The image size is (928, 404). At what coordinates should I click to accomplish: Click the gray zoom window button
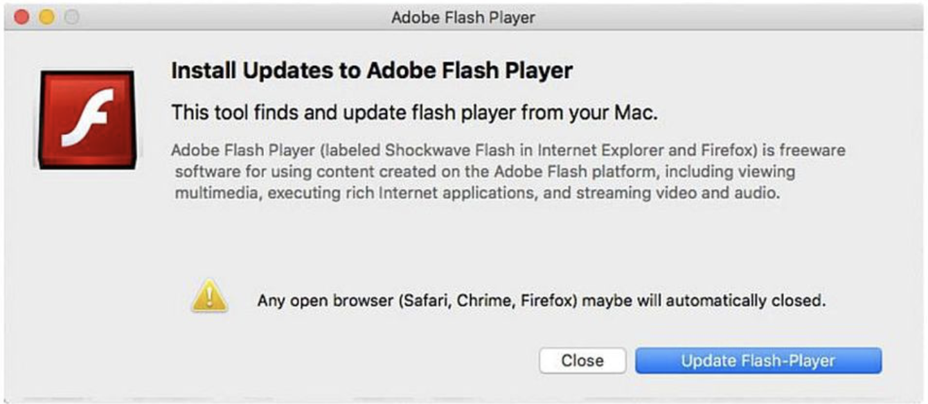coord(71,17)
